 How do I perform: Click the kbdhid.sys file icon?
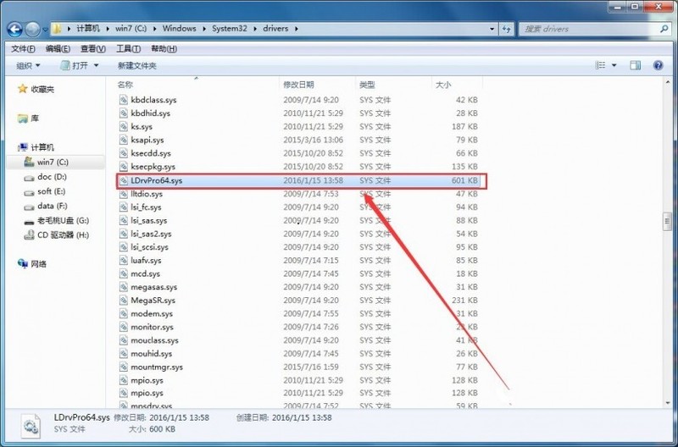pos(124,113)
